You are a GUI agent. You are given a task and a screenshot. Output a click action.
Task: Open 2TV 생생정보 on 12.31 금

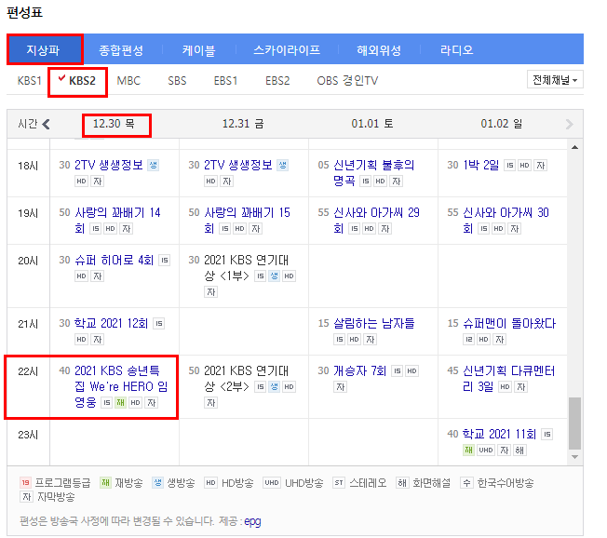point(238,165)
